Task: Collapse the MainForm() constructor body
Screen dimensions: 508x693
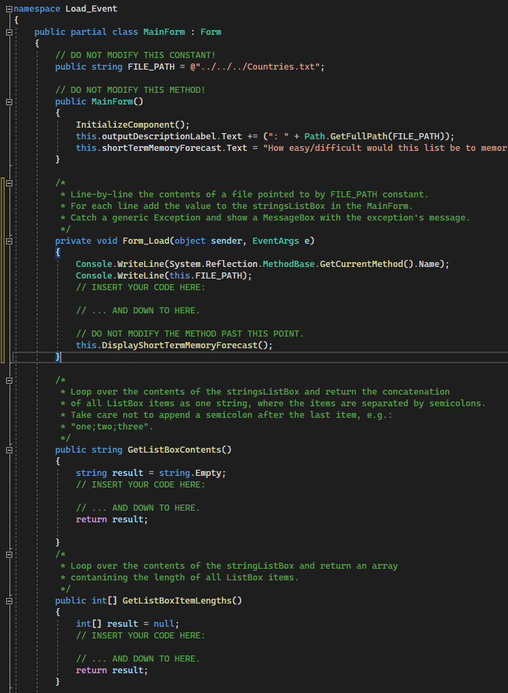Action: pyautogui.click(x=8, y=102)
